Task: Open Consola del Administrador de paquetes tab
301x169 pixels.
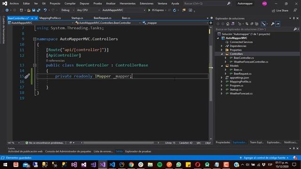Action: point(68,151)
